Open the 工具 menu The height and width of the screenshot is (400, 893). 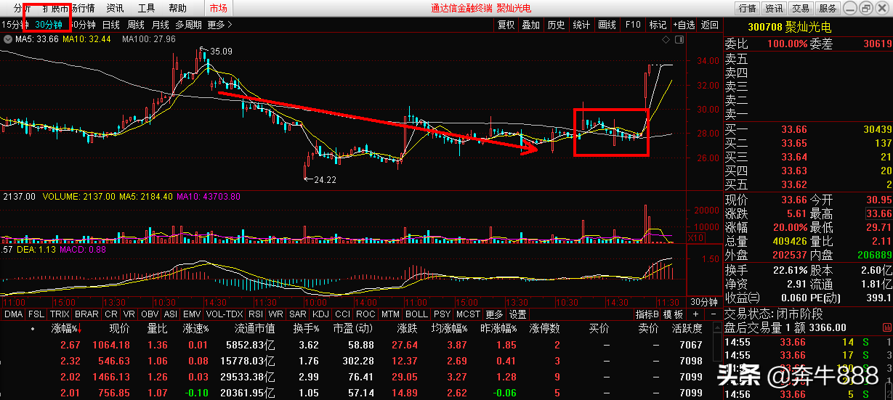click(x=146, y=8)
